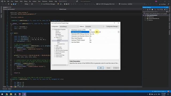Select the Interleave source in PTX property

(78, 30)
